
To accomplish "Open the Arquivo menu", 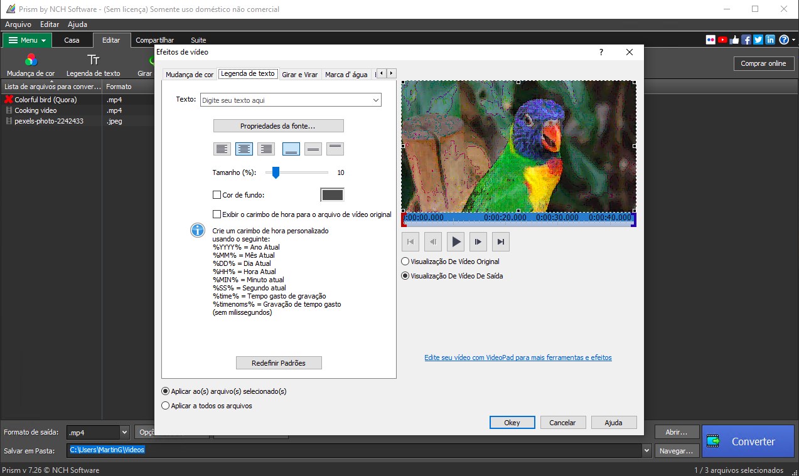I will point(18,24).
